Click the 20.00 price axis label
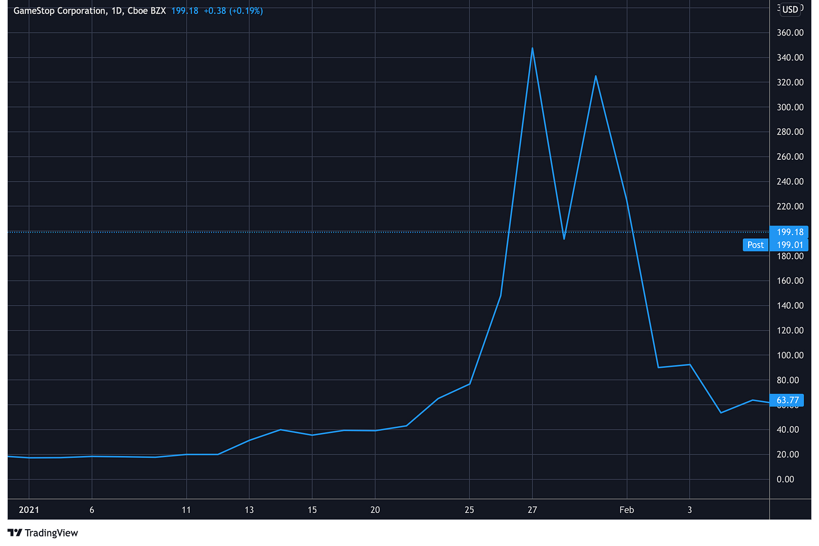The image size is (819, 546). point(787,454)
